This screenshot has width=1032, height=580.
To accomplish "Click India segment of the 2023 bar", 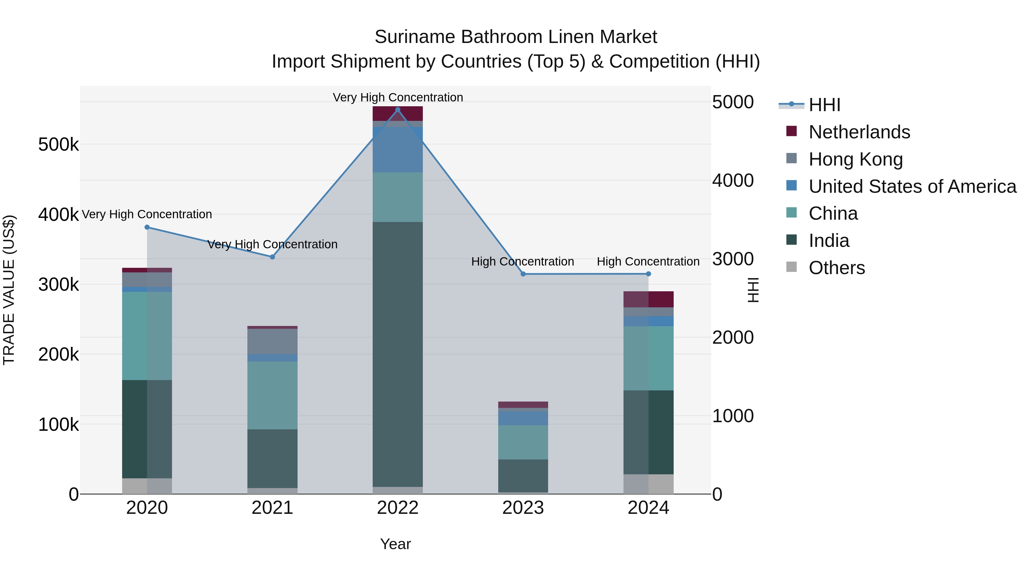I will coord(523,476).
